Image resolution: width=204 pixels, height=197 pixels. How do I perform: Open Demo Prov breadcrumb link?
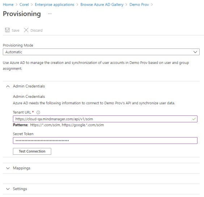[x=139, y=5]
